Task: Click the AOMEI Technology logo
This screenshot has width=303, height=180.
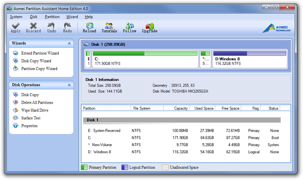Action: [277, 28]
